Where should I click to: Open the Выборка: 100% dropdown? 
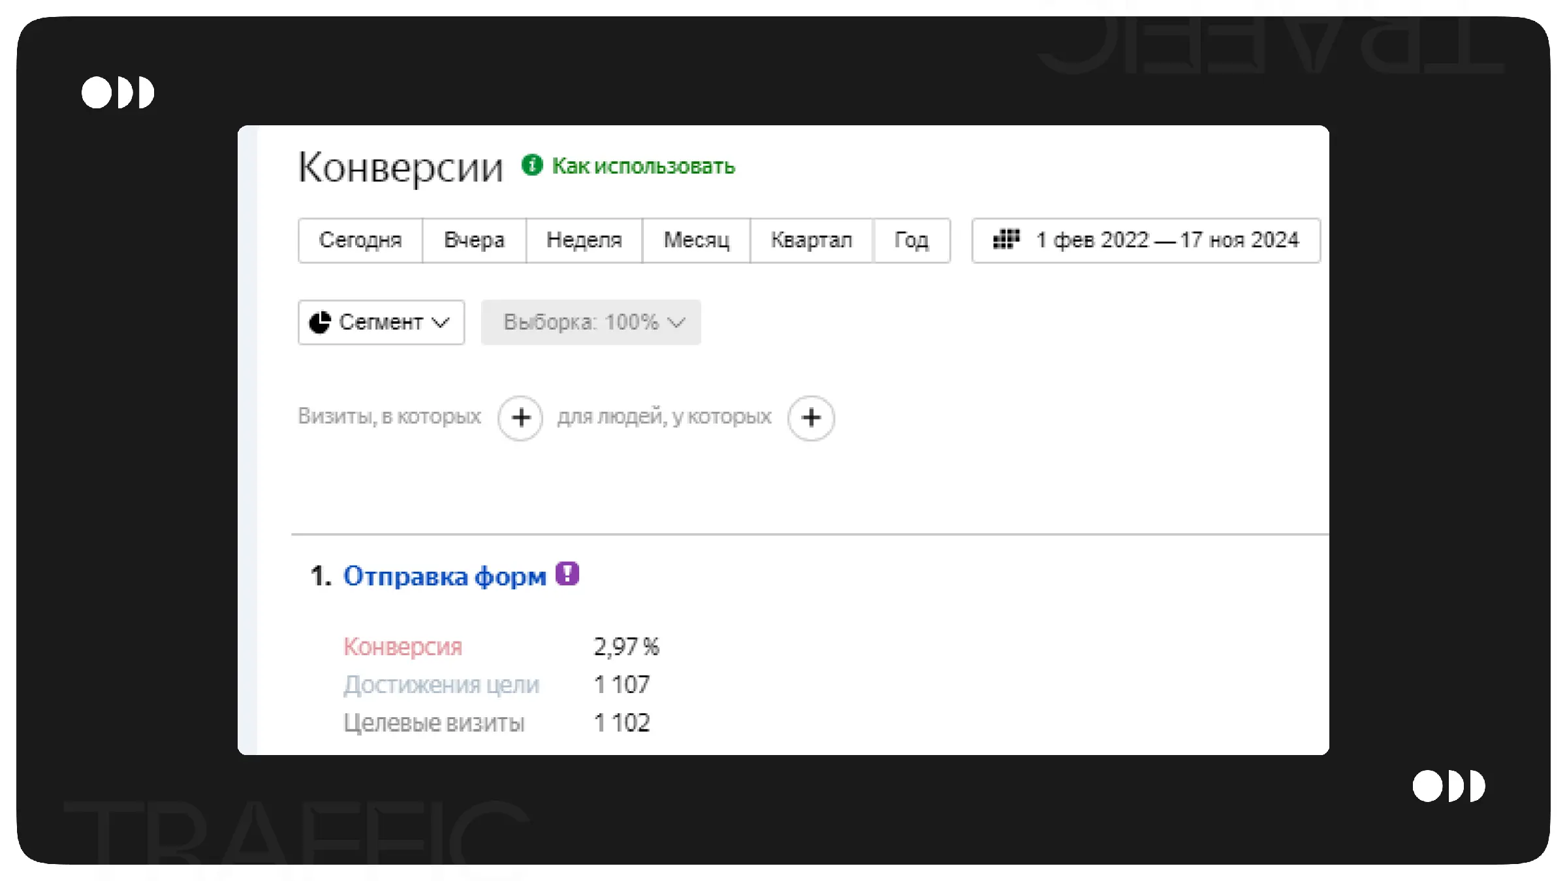tap(581, 322)
